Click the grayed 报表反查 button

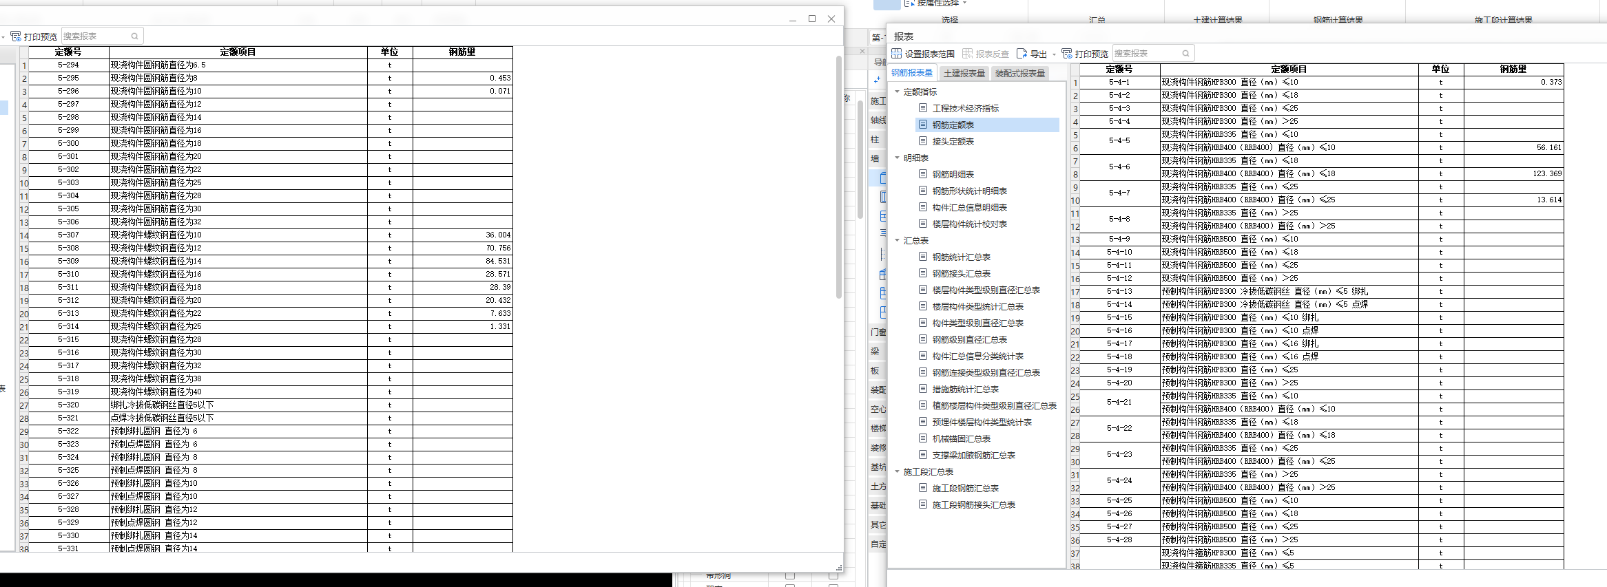point(986,54)
